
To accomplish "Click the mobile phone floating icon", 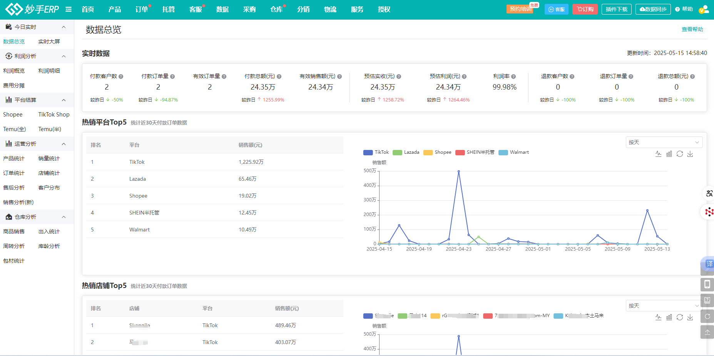I will tap(707, 284).
